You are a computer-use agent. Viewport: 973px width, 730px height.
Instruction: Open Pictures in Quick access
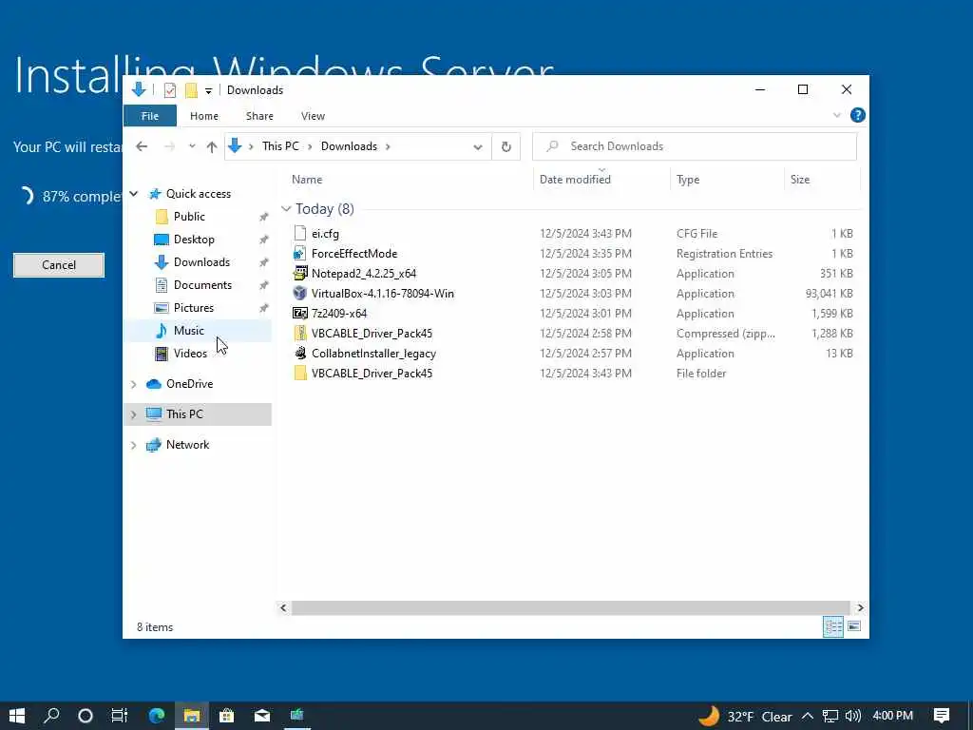point(194,308)
